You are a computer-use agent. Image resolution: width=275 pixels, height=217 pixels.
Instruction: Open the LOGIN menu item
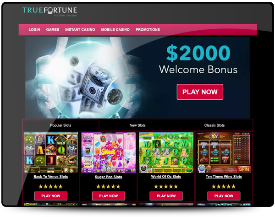[34, 30]
